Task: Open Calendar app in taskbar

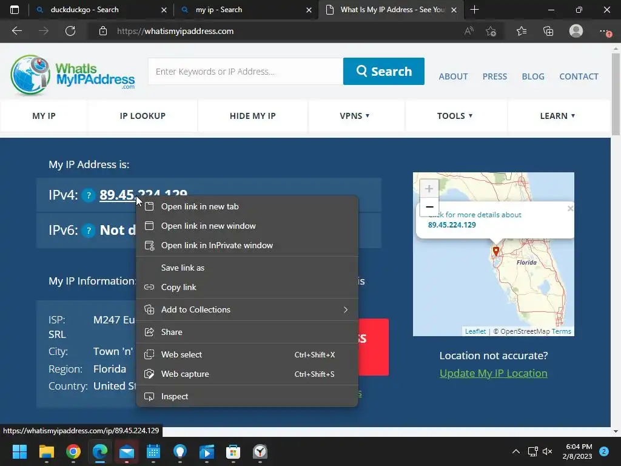Action: point(153,451)
